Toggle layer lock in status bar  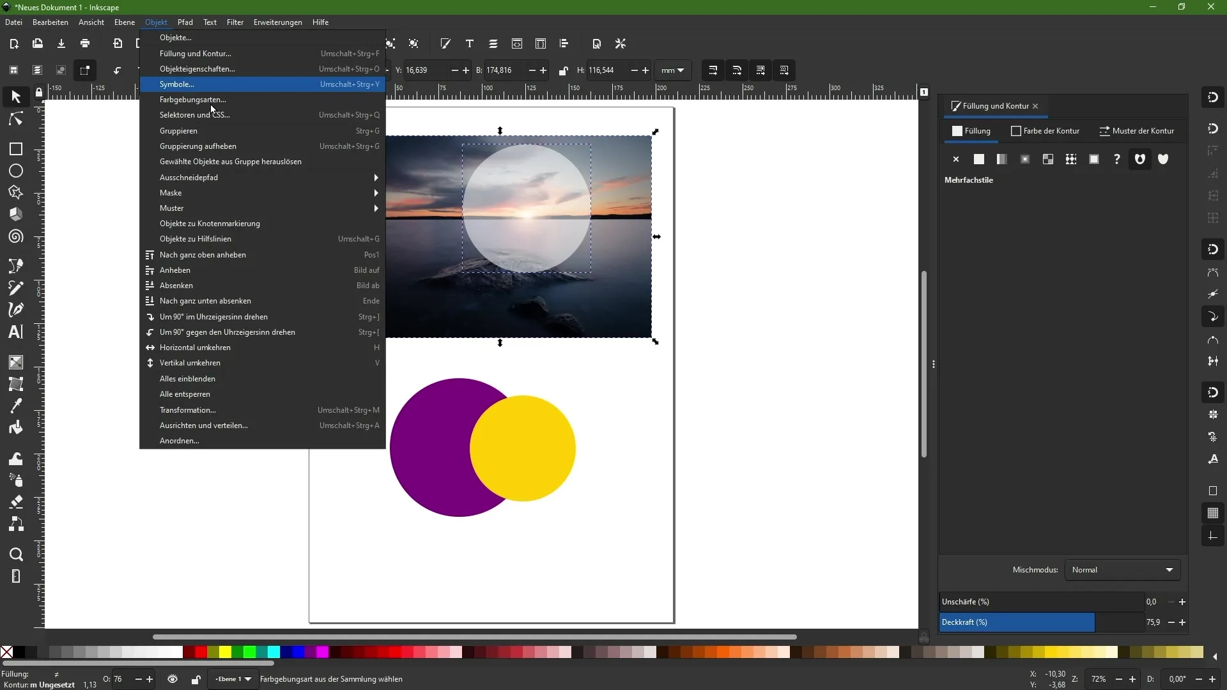(x=196, y=679)
